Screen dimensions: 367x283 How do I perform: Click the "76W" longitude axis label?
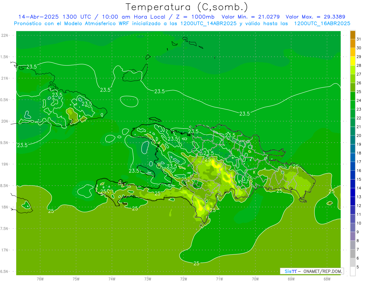40,279
